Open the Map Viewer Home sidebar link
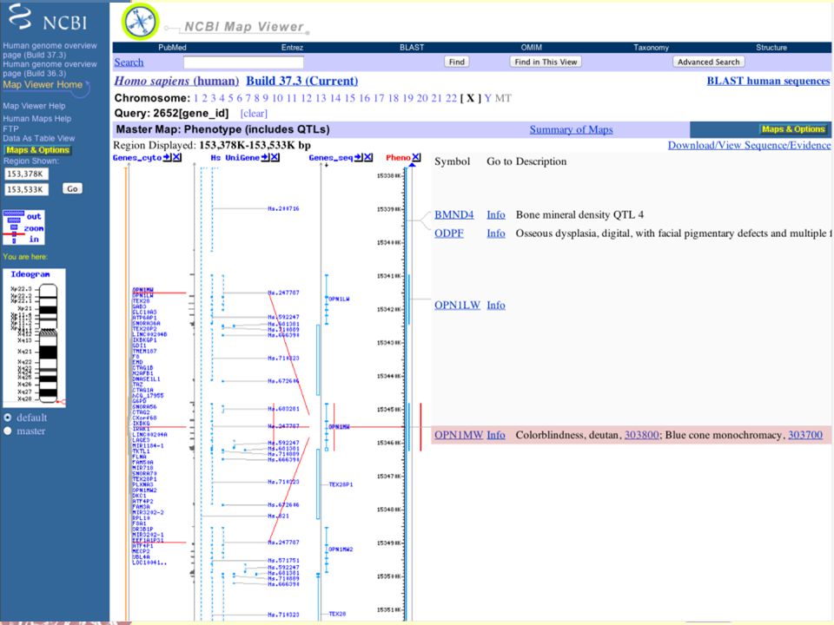The height and width of the screenshot is (625, 834). (43, 85)
